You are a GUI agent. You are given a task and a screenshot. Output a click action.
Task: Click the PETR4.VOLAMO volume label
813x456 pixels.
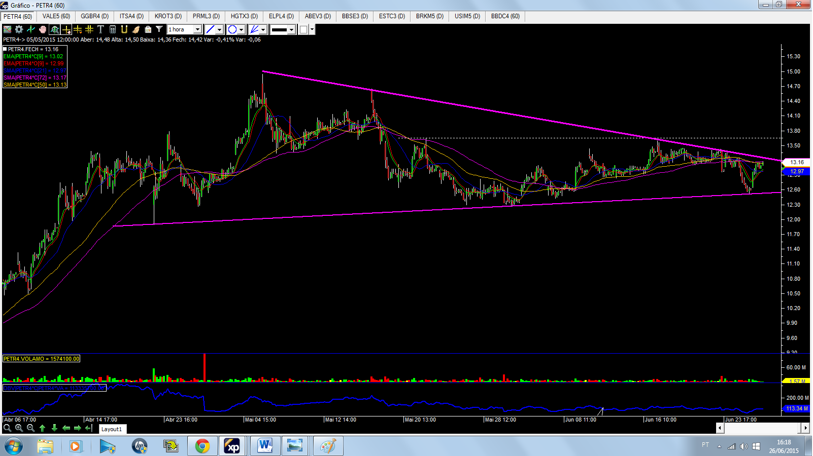click(x=42, y=359)
